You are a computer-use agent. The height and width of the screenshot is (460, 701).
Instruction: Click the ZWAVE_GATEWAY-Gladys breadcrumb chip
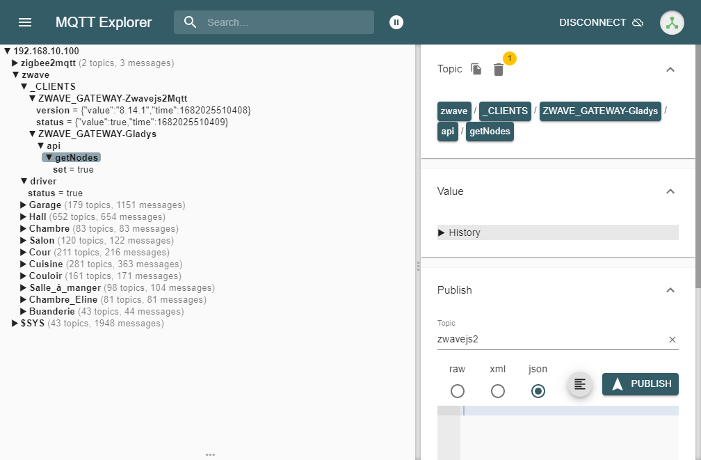click(600, 111)
